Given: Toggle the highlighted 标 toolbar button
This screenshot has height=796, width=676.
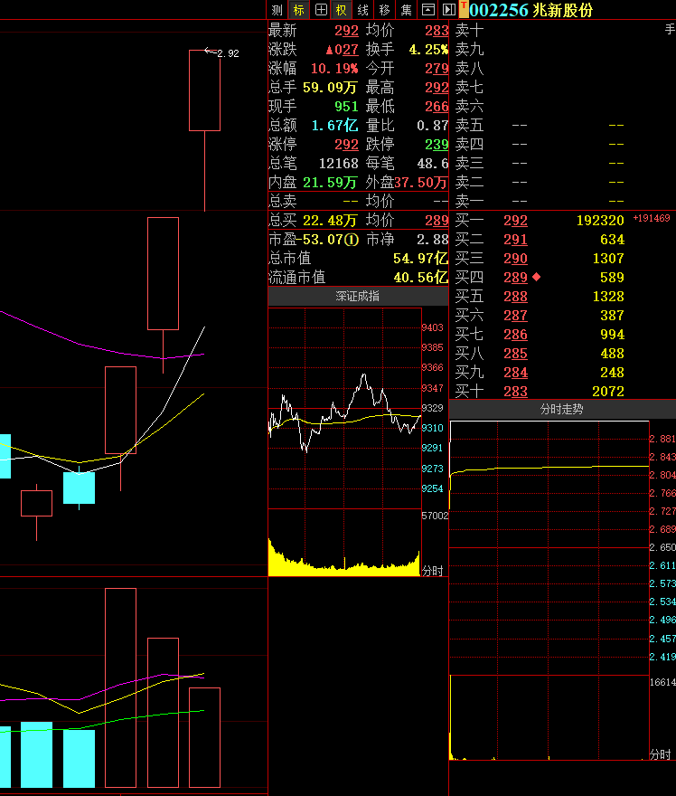Looking at the screenshot, I should [x=299, y=9].
